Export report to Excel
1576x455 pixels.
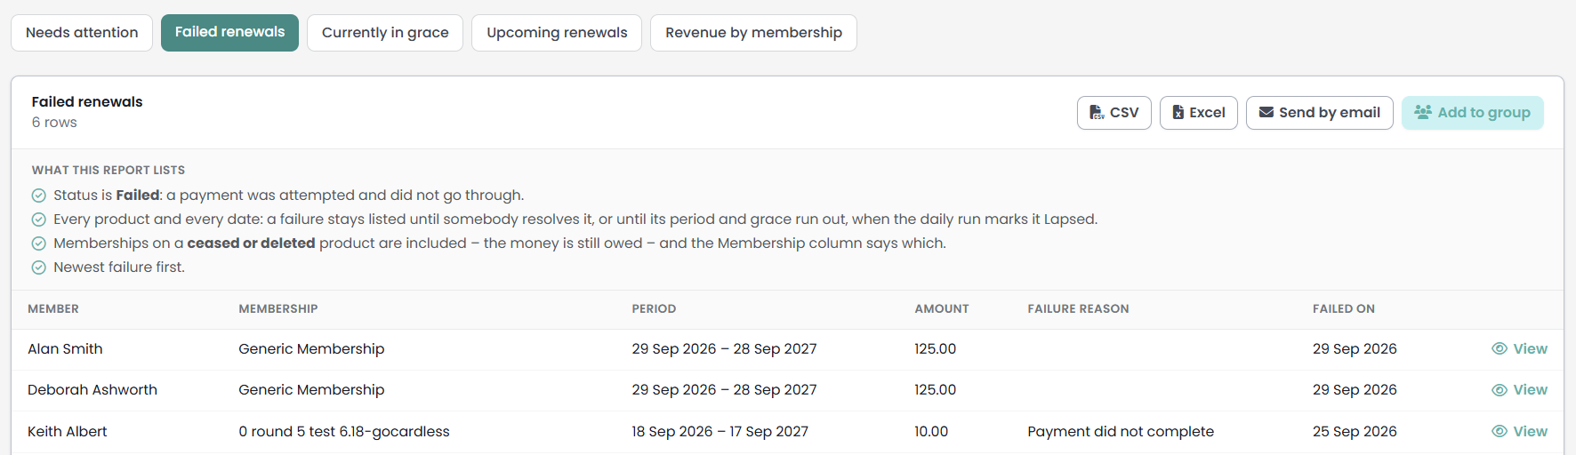click(1199, 113)
